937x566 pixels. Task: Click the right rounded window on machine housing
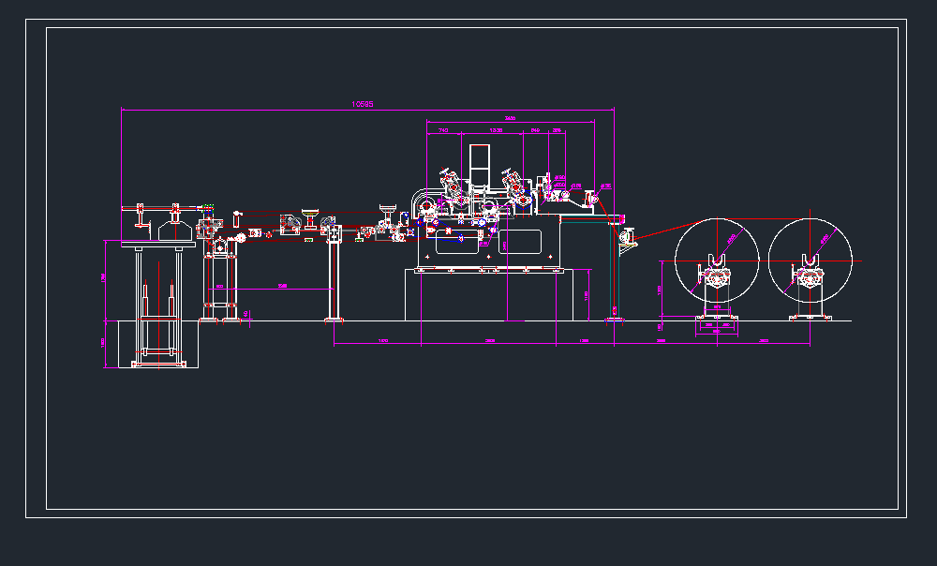point(521,241)
